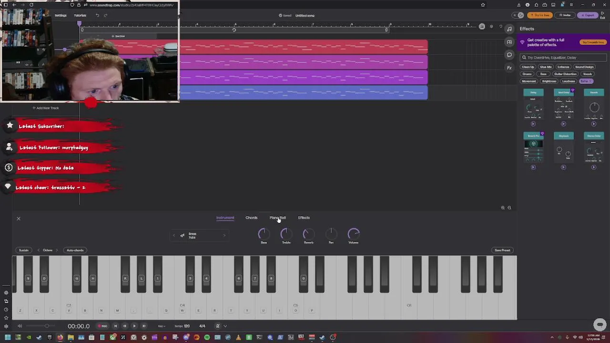Click the play transport button
Screen dimensions: 610x343
coord(134,326)
